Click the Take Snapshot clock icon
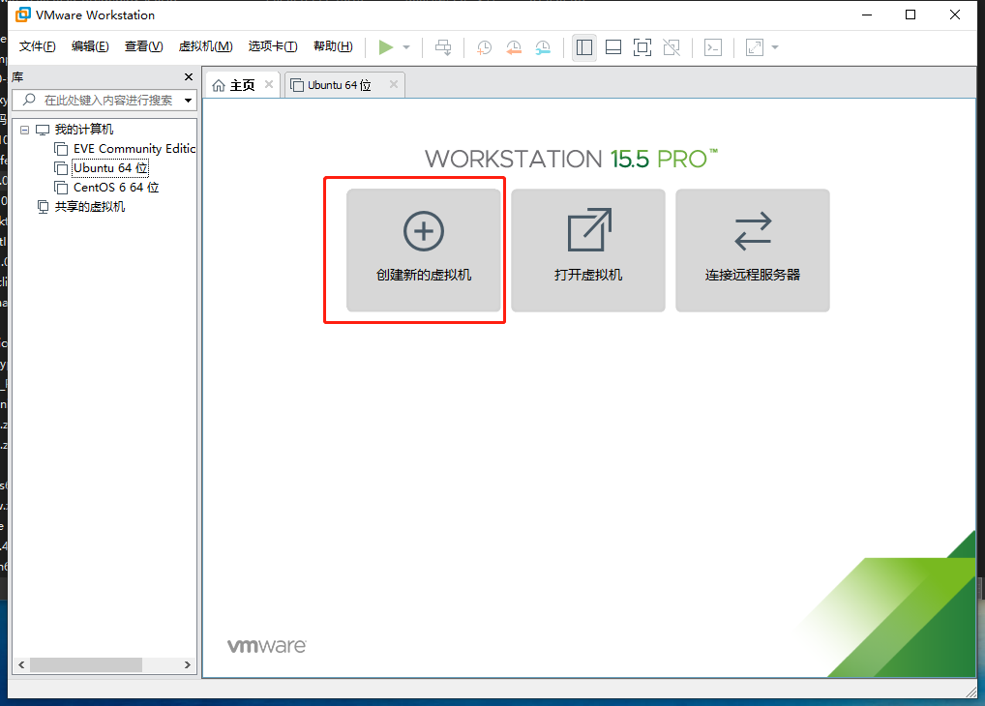985x706 pixels. [x=484, y=47]
